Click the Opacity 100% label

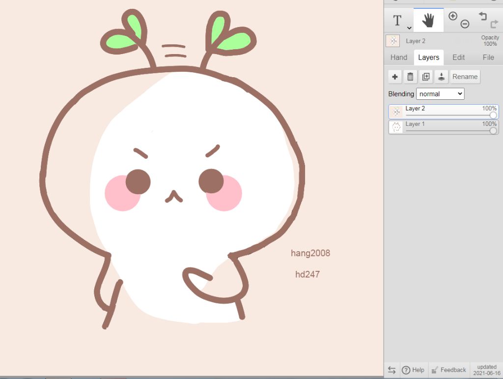(490, 41)
